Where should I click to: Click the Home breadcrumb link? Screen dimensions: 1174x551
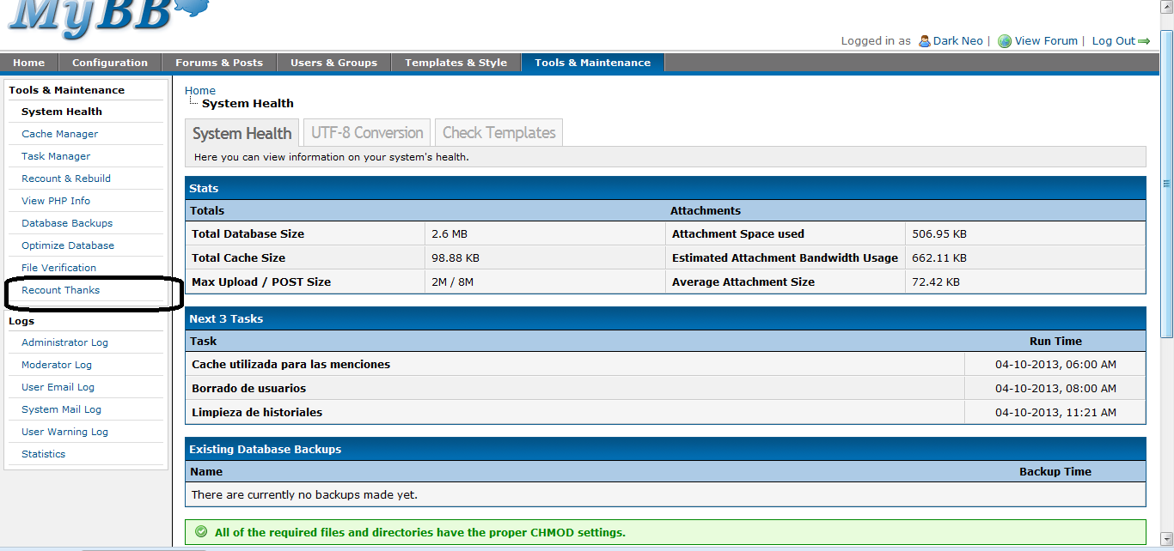click(x=199, y=90)
